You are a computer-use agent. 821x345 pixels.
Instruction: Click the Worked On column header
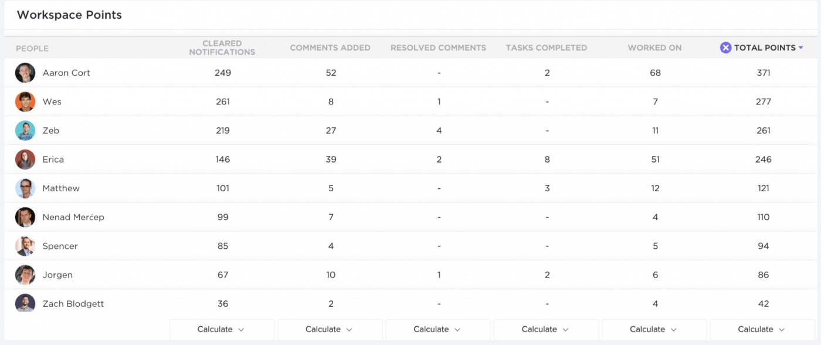coord(654,48)
